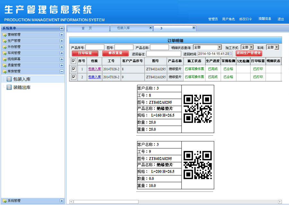Open the calendar picker for 退回时间
289x205 pixels.
[231, 54]
